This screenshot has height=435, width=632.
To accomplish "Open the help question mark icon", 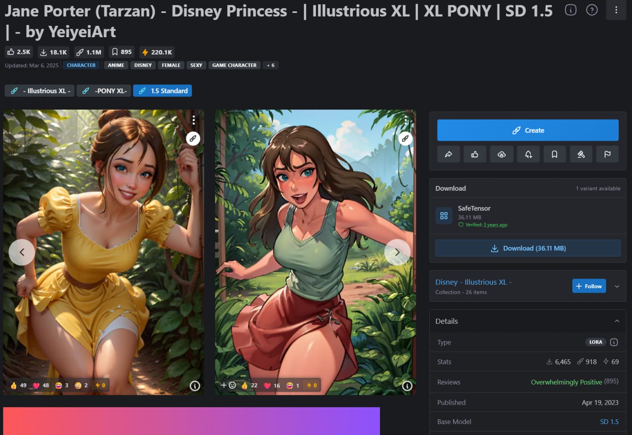I will pyautogui.click(x=592, y=10).
